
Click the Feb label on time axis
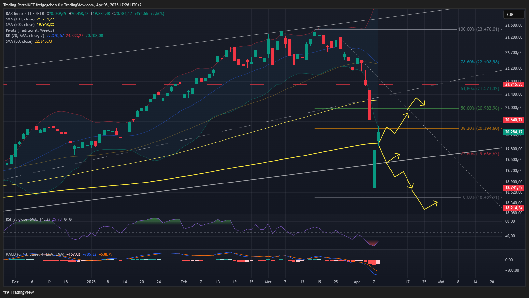184,282
